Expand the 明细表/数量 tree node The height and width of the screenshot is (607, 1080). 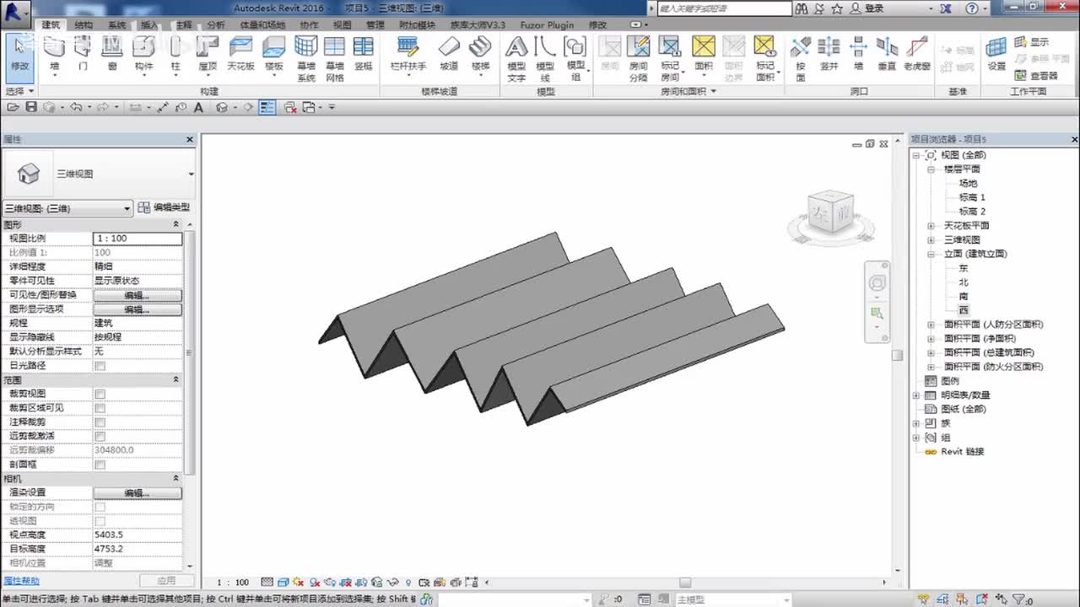click(916, 395)
